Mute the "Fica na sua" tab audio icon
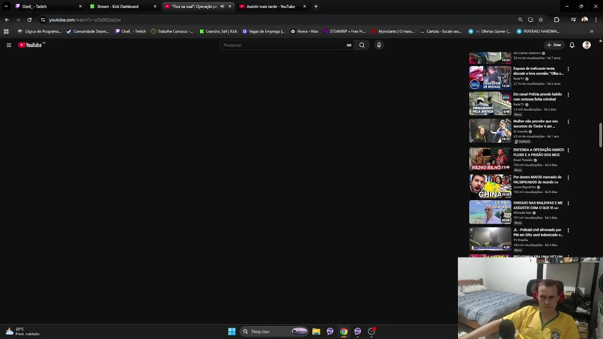 tap(222, 7)
